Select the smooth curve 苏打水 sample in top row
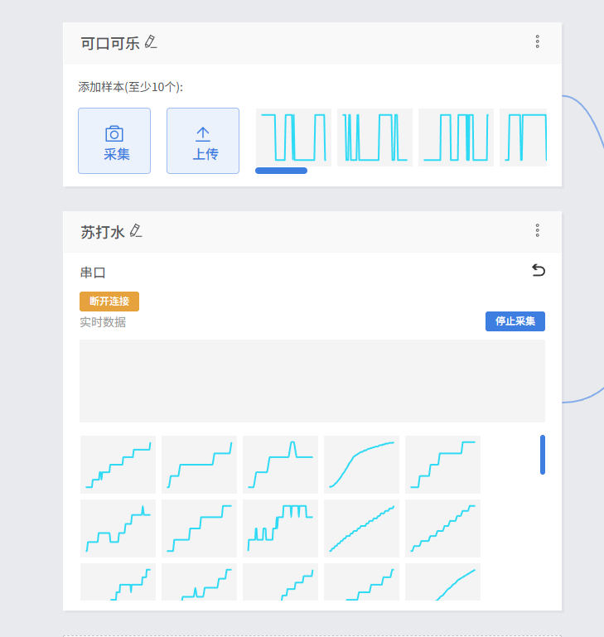Viewport: 604px width, 637px height. (x=361, y=465)
